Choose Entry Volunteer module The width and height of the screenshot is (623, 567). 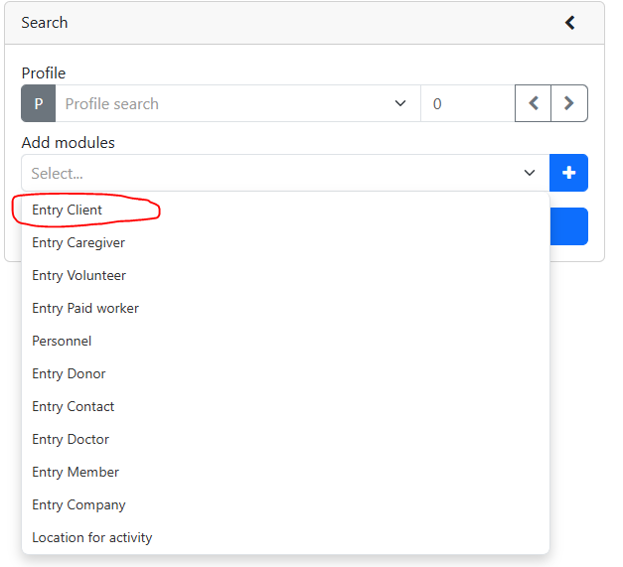click(79, 276)
